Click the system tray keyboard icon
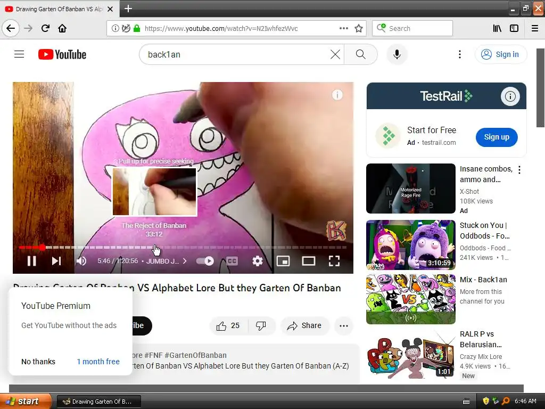 pos(466,402)
